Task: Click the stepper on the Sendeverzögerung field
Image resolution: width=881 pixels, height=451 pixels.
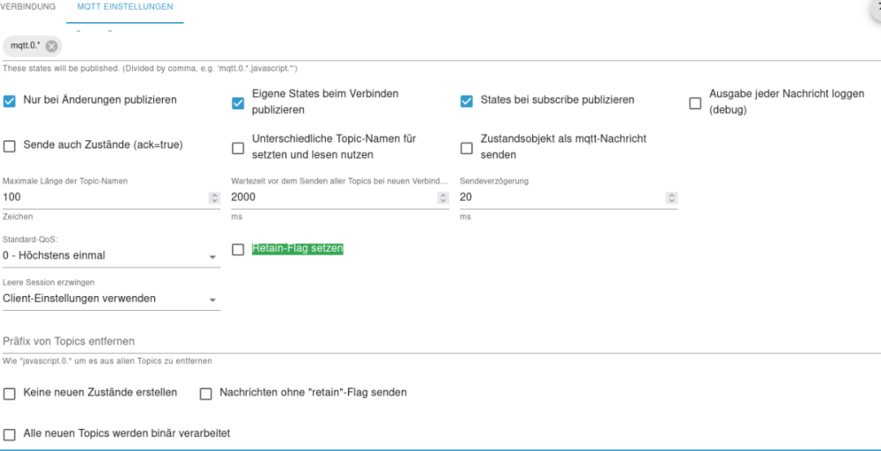Action: coord(671,198)
